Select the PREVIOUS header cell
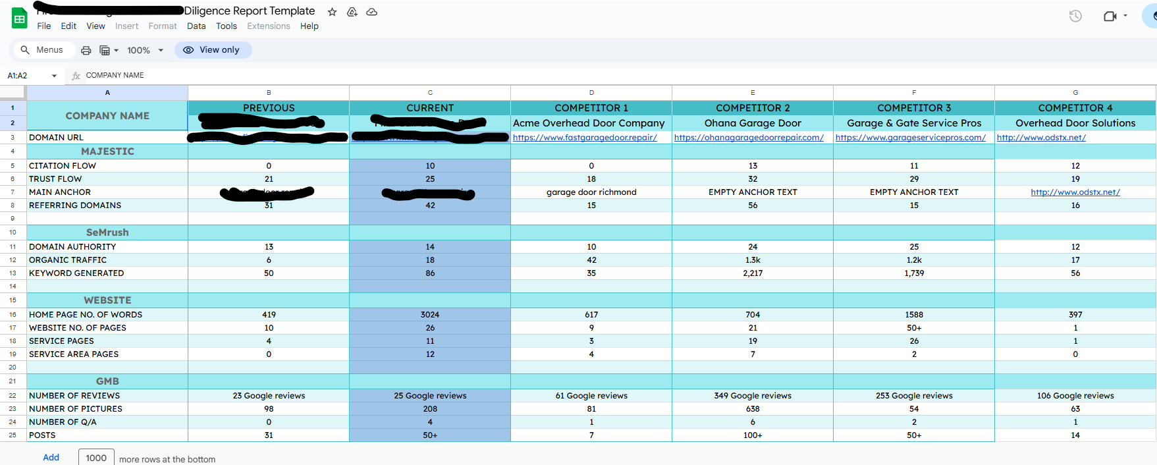Viewport: 1157px width, 465px height. (269, 108)
